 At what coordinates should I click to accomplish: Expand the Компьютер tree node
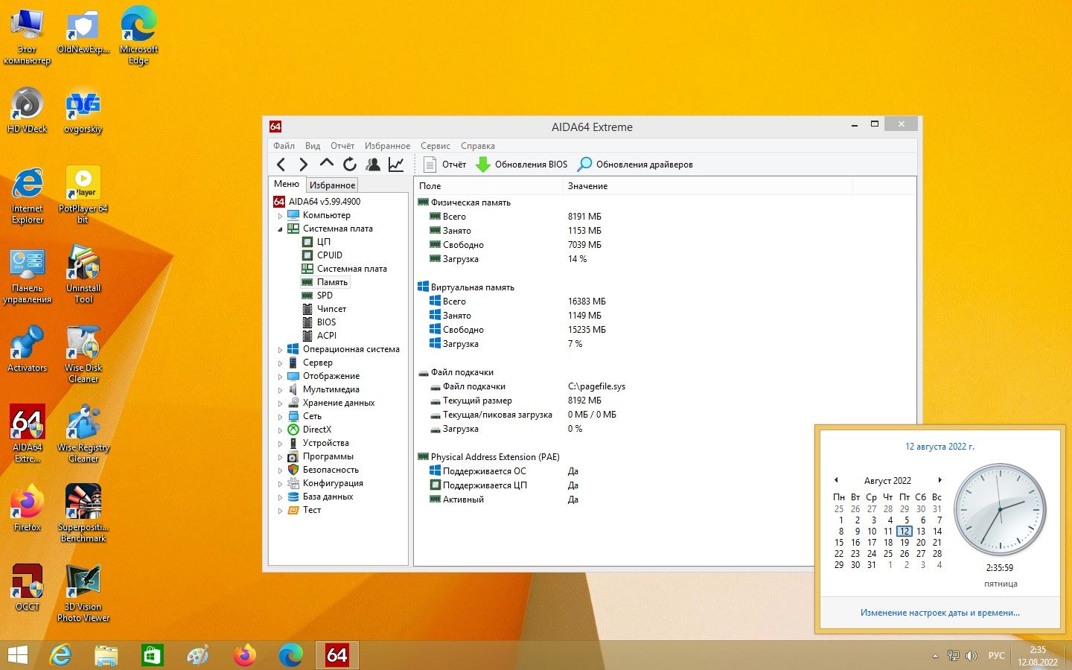(281, 216)
